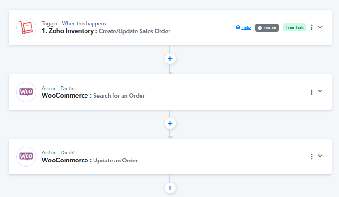Expand the Zoho Inventory trigger step
This screenshot has width=339, height=197.
(x=320, y=27)
